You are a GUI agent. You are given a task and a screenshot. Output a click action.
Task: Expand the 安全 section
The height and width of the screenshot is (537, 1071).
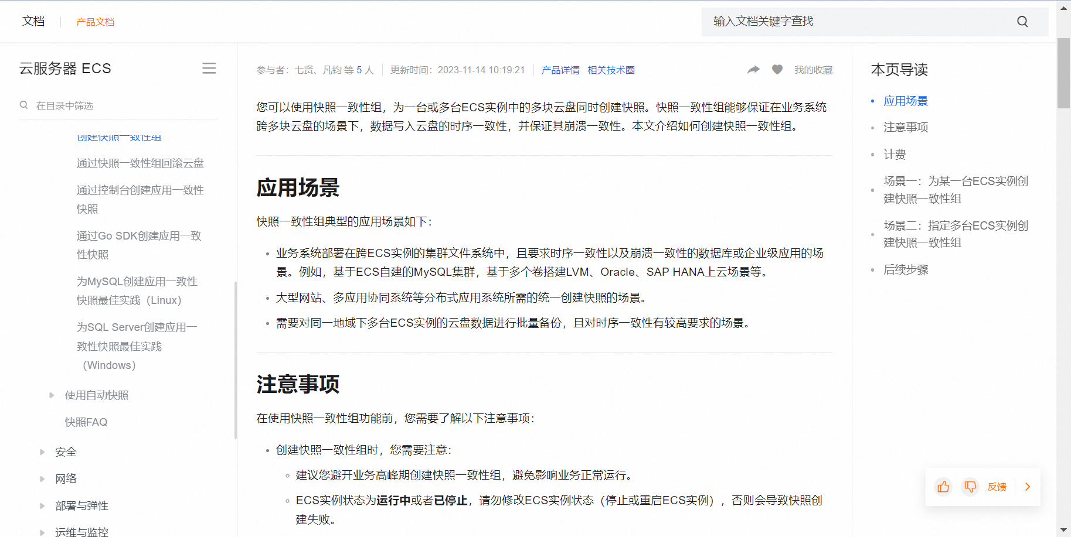pyautogui.click(x=42, y=452)
